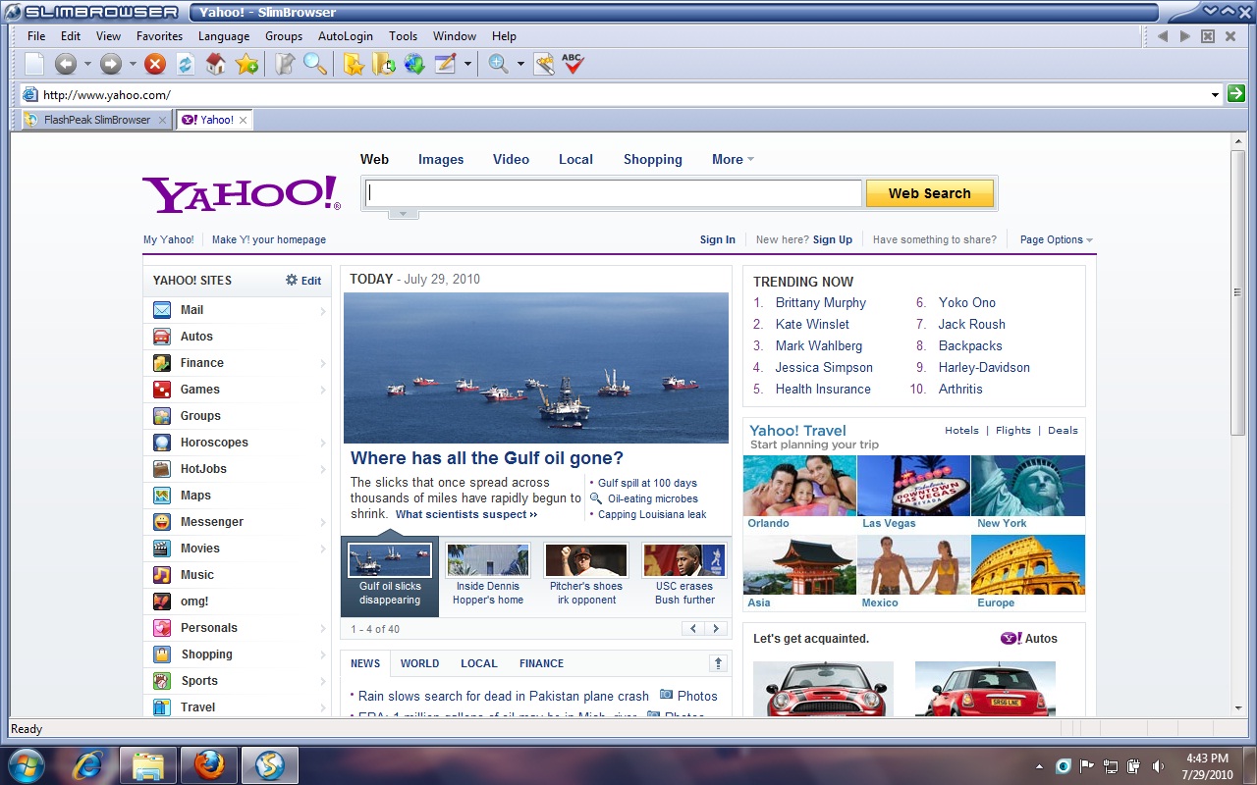
Task: Open the Back button history dropdown arrow
Action: click(86, 65)
